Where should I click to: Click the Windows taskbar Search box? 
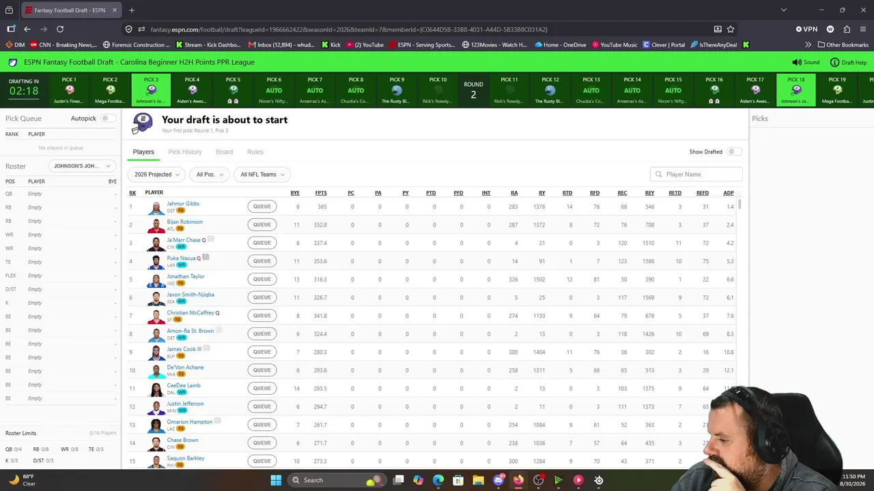(336, 480)
